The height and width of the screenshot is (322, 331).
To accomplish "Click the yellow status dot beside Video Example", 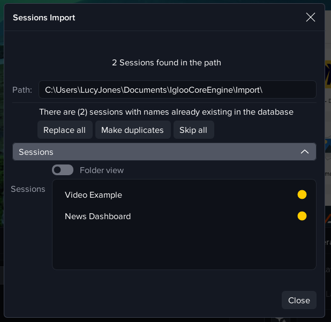I will pos(302,194).
